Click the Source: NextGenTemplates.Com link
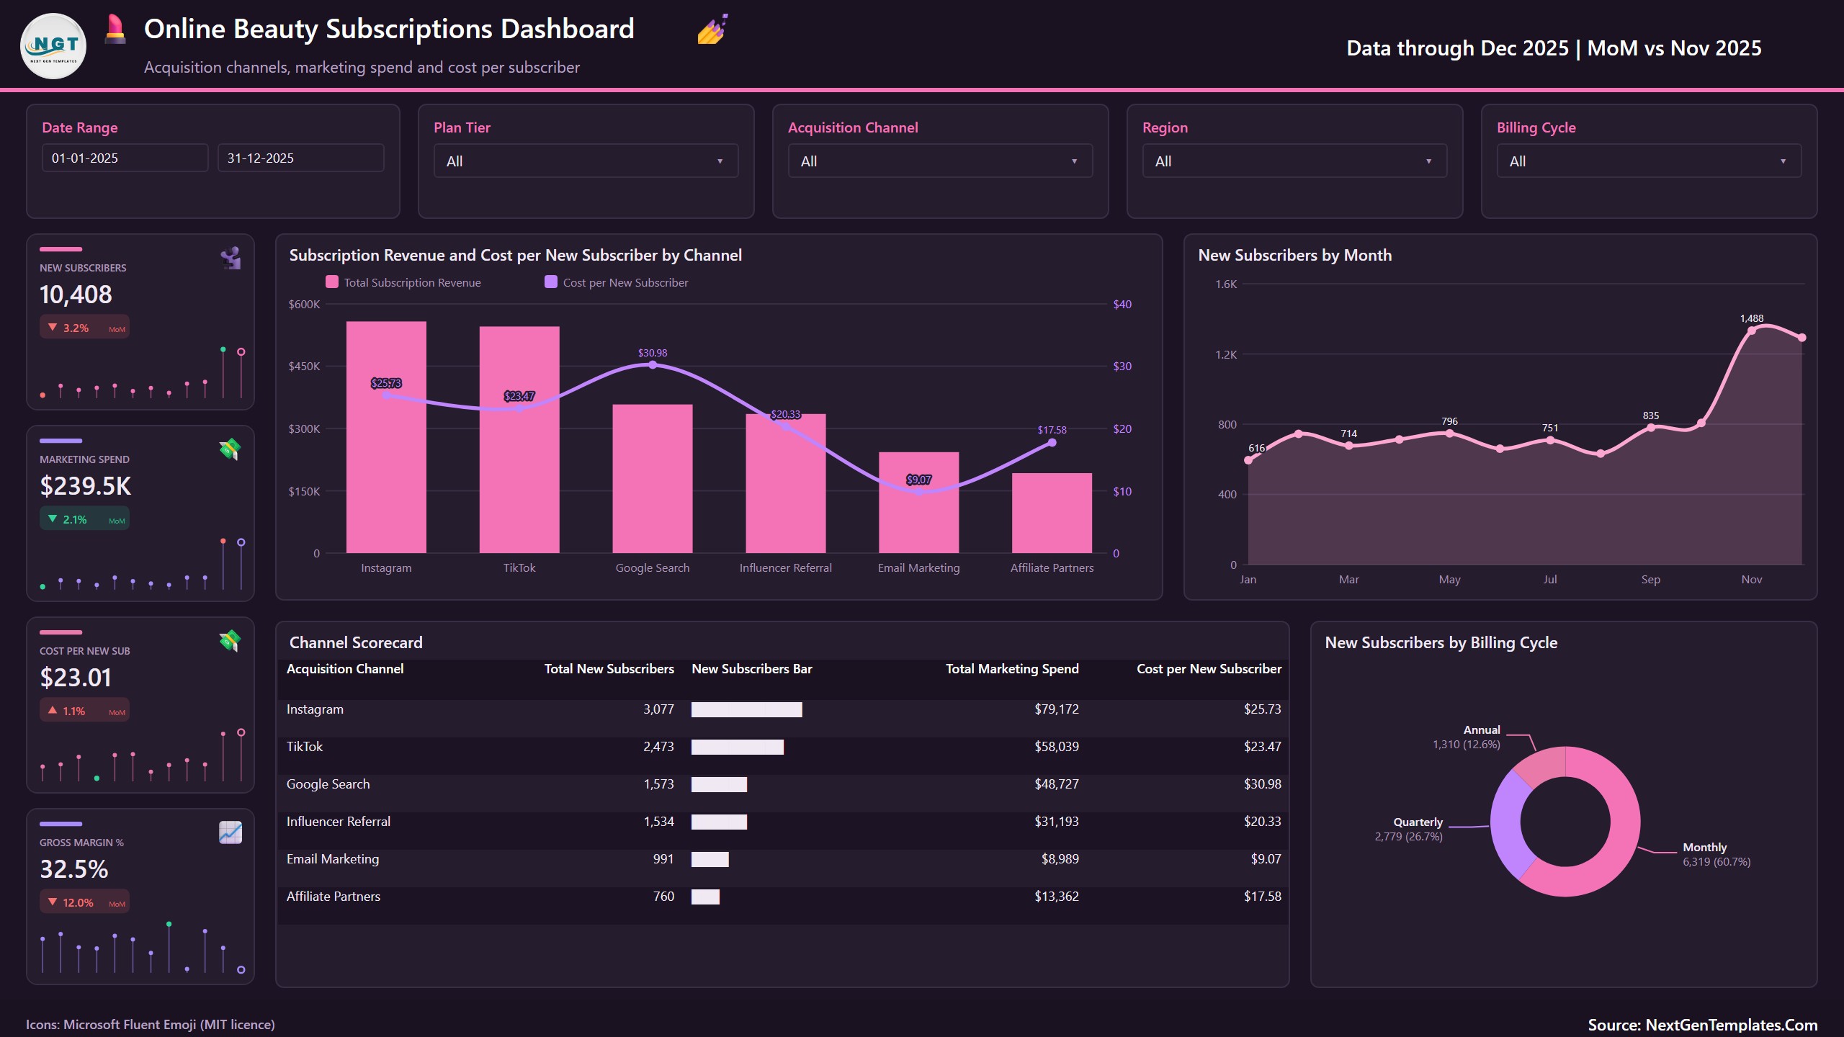Viewport: 1844px width, 1037px height. [x=1703, y=1025]
